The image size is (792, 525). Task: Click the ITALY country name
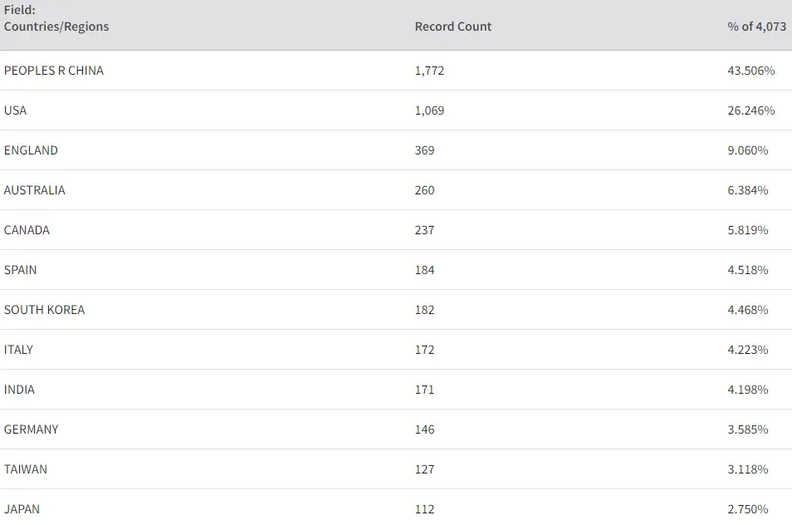pos(19,350)
